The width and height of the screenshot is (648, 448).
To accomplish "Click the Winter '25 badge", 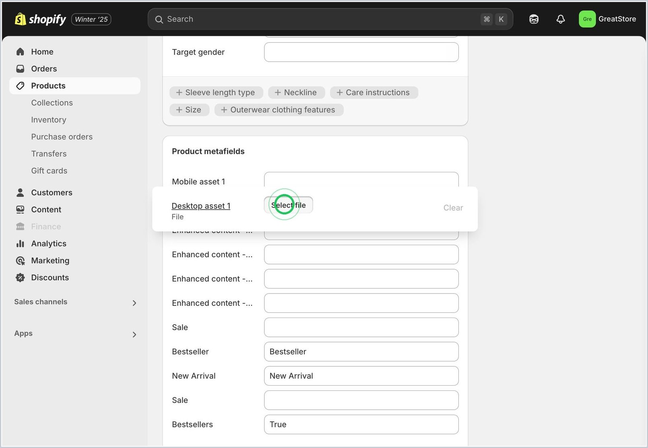I will tap(91, 19).
